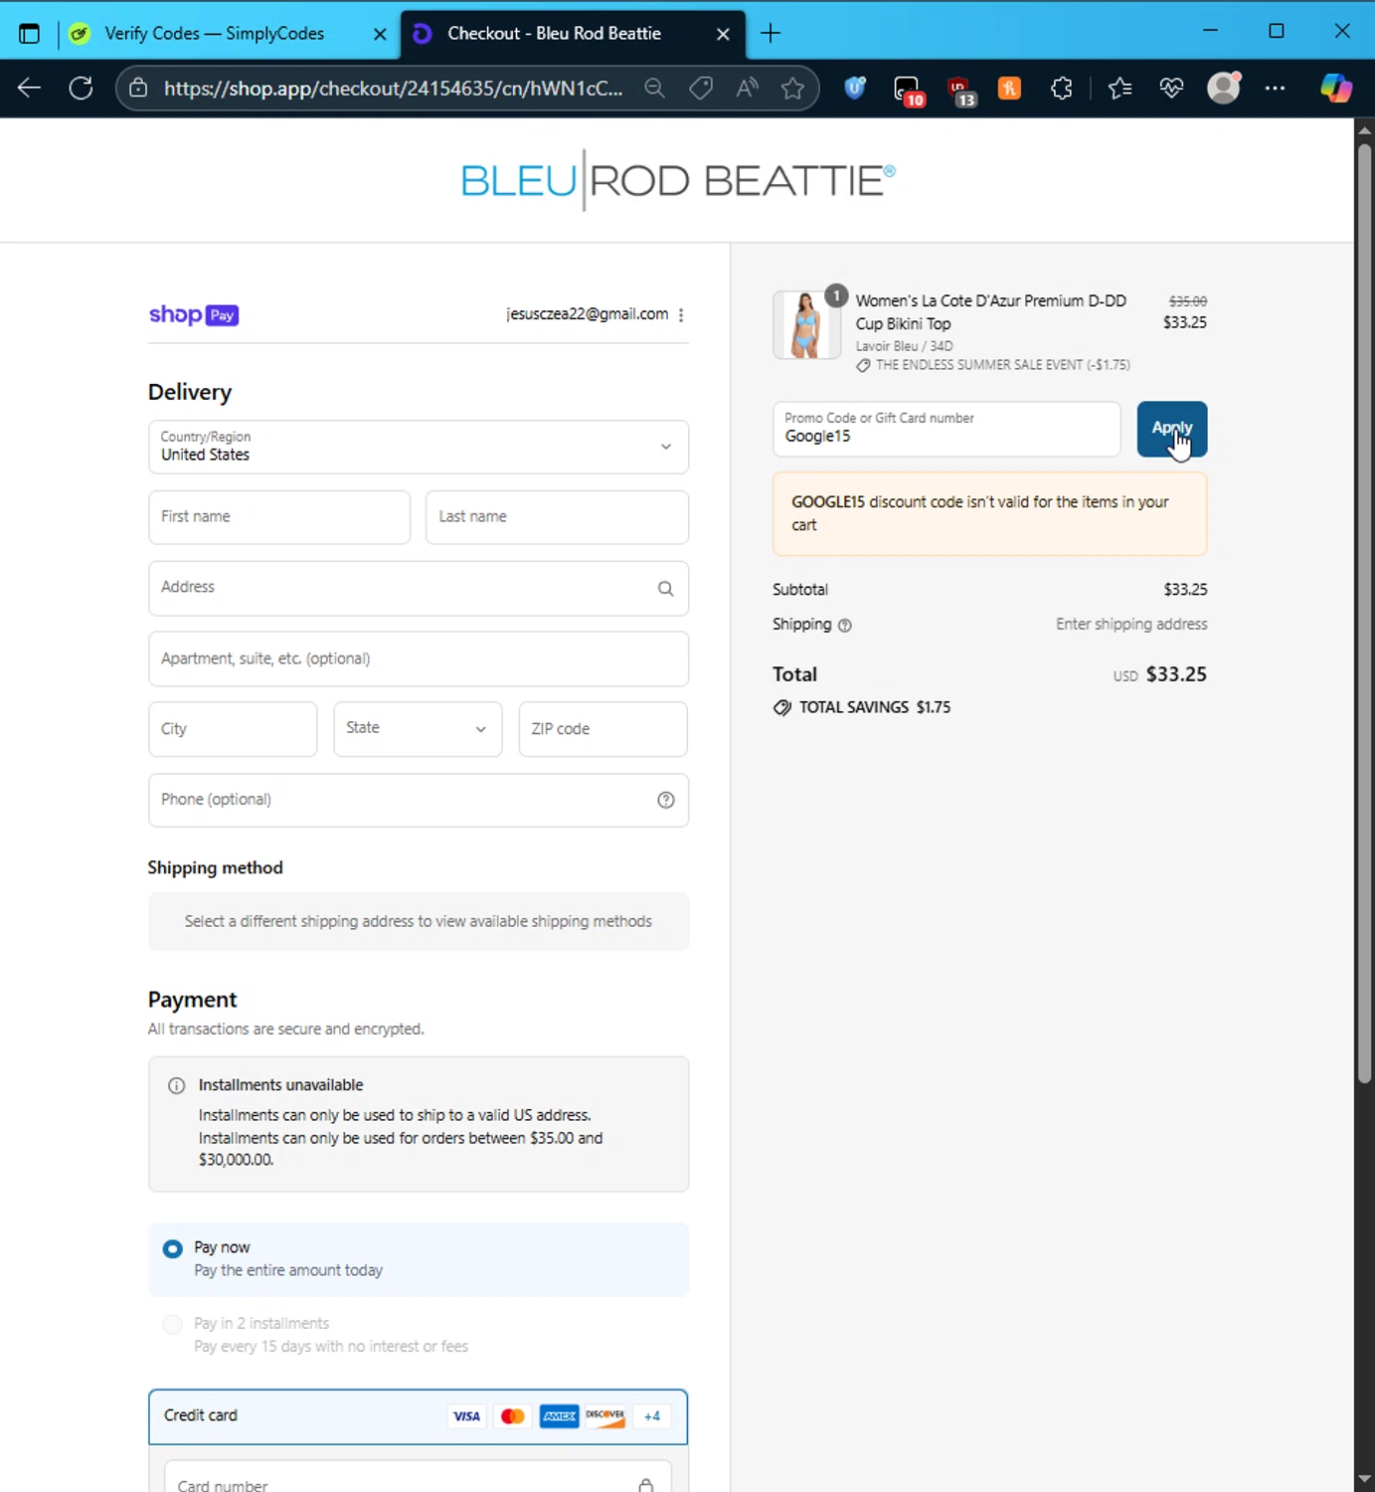Focus the City field
Image resolution: width=1375 pixels, height=1492 pixels.
(x=233, y=729)
